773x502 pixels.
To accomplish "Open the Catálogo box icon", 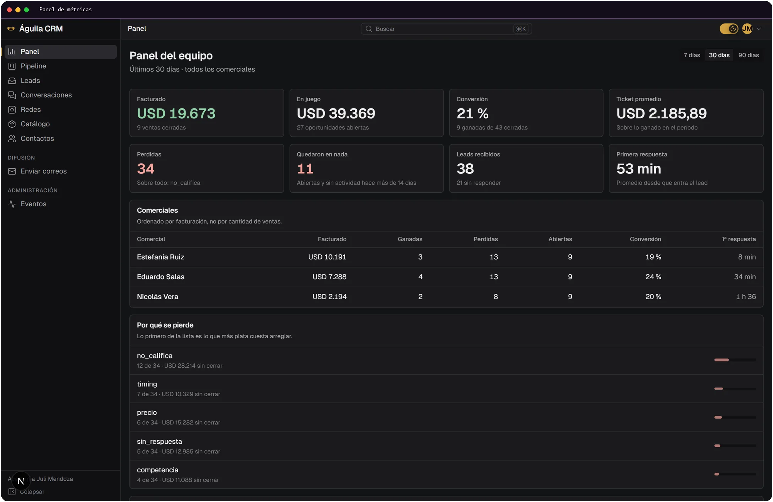I will [12, 124].
